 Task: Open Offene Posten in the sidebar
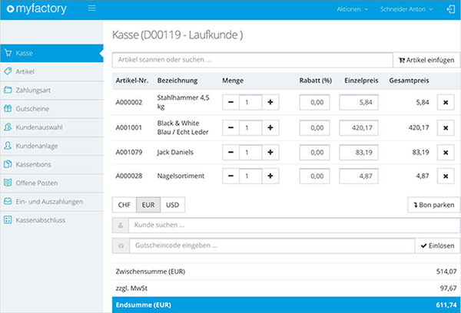coord(51,183)
